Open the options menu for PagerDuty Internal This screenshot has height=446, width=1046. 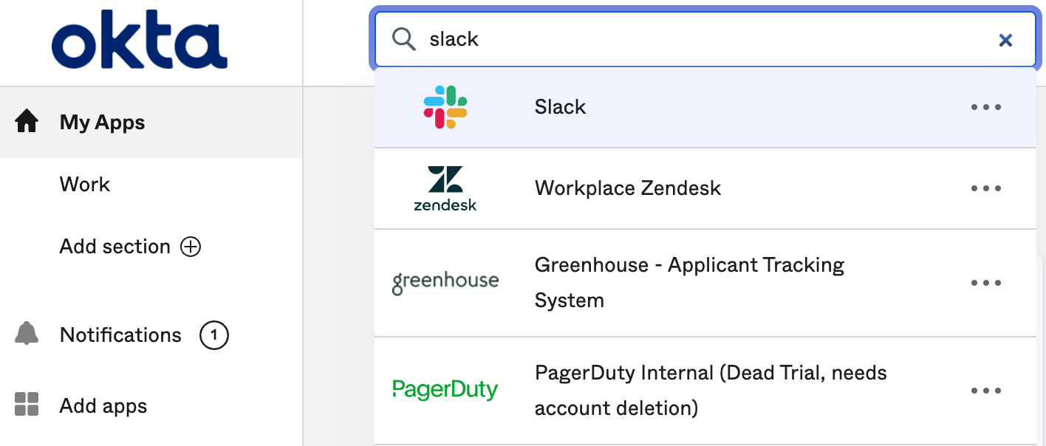986,391
